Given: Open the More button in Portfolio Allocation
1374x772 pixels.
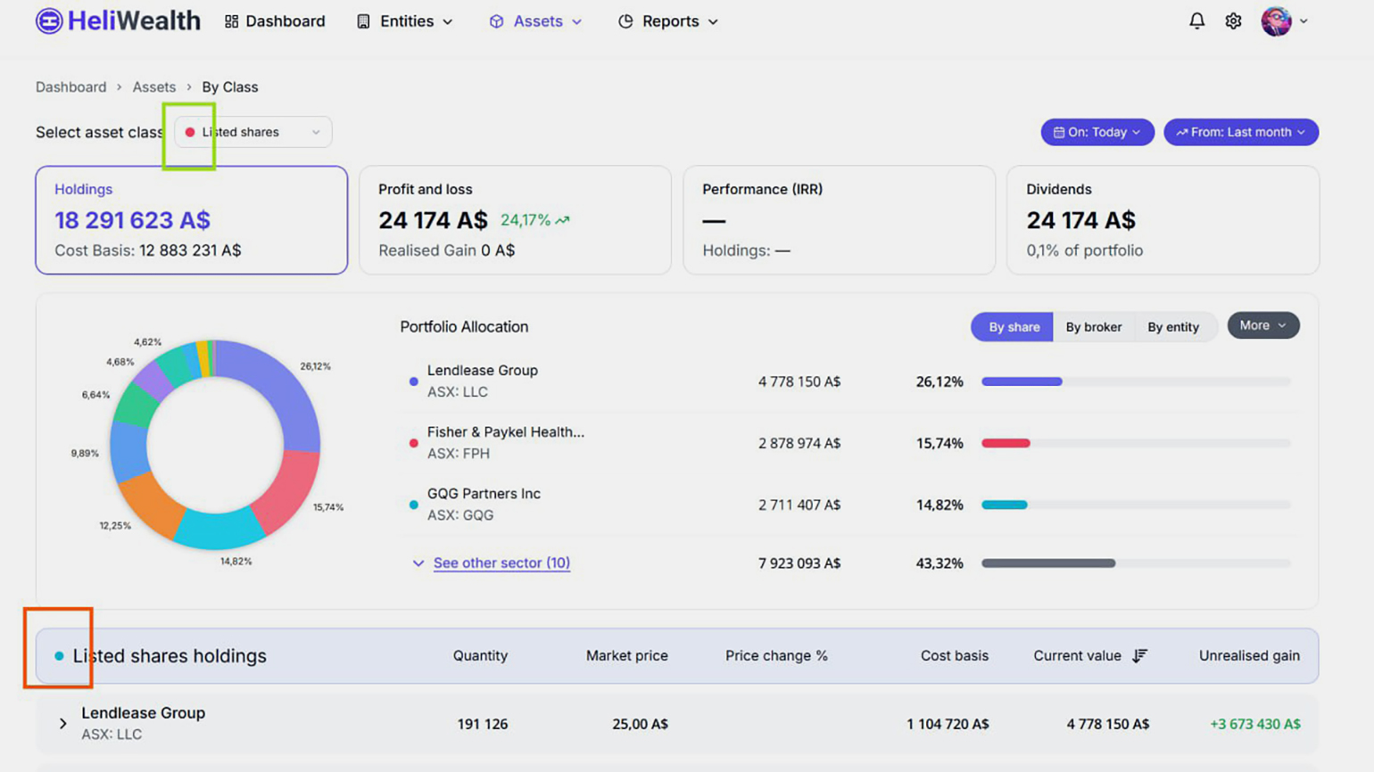Looking at the screenshot, I should coord(1262,325).
